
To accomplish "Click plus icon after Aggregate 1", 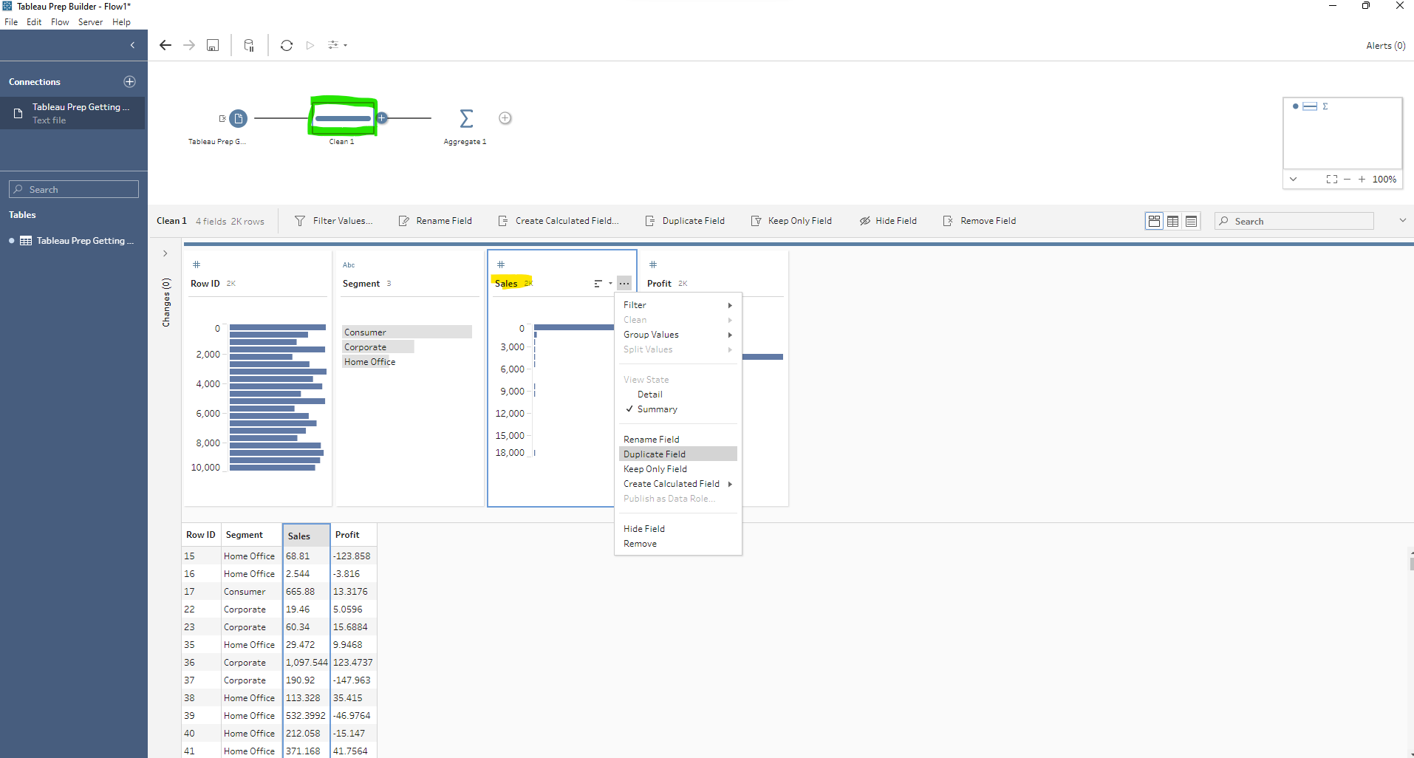I will (x=505, y=117).
